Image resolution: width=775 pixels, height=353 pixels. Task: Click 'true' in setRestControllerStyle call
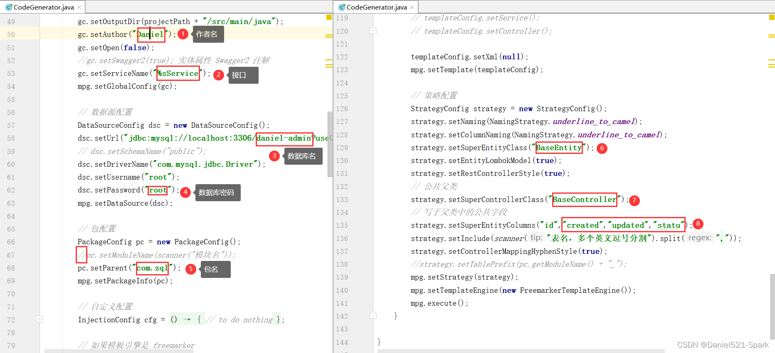(x=553, y=173)
